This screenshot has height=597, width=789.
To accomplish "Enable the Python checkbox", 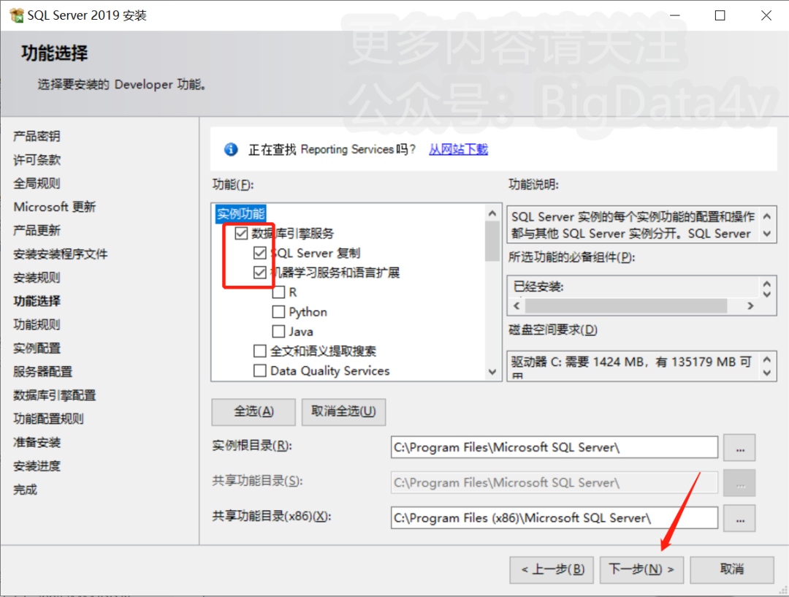I will (x=278, y=311).
